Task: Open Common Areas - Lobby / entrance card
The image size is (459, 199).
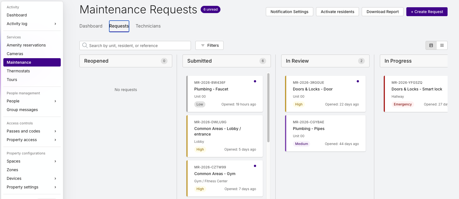Action: (225, 136)
